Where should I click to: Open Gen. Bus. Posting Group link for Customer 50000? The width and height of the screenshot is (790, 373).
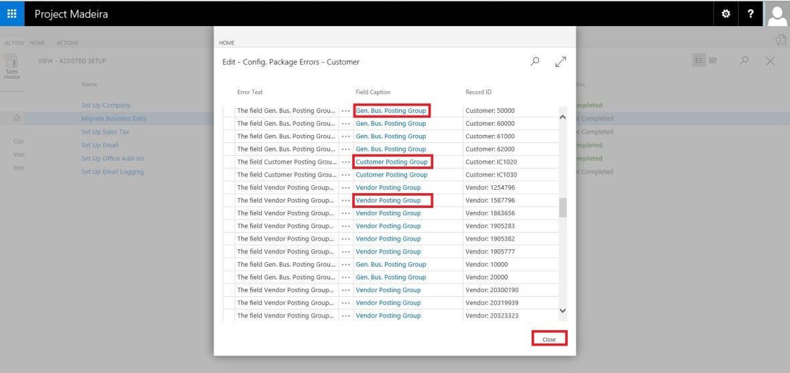[390, 110]
